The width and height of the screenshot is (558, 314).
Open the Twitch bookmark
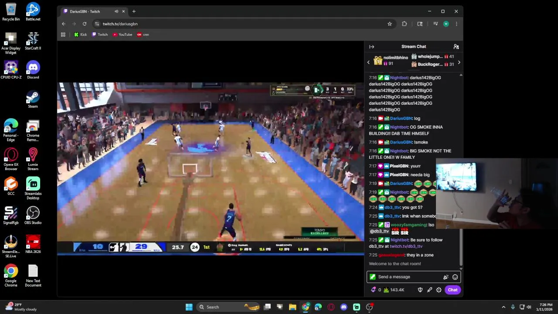(x=100, y=34)
